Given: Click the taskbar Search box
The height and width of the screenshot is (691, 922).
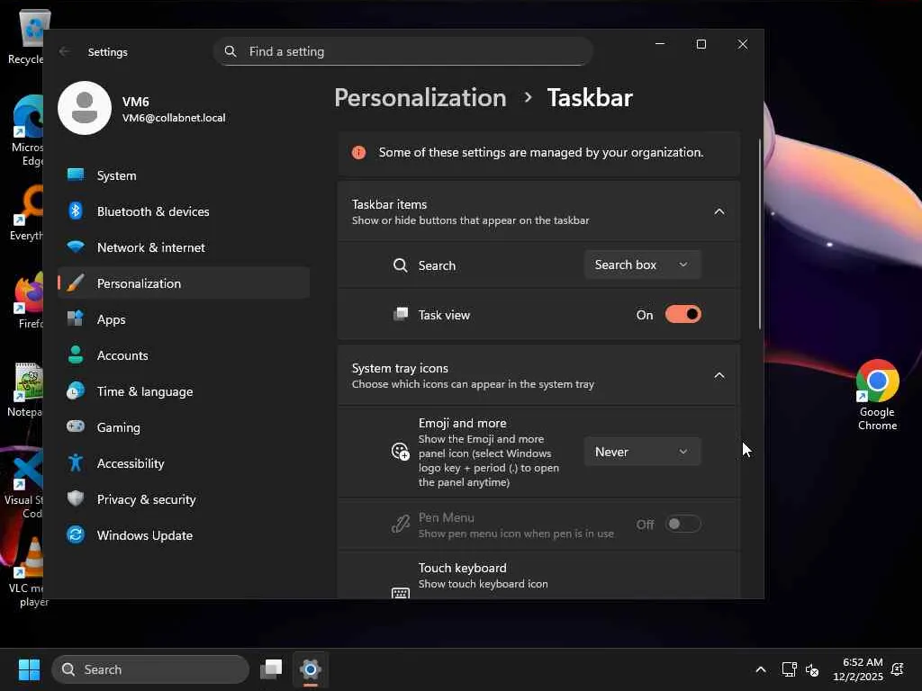Looking at the screenshot, I should click(150, 669).
